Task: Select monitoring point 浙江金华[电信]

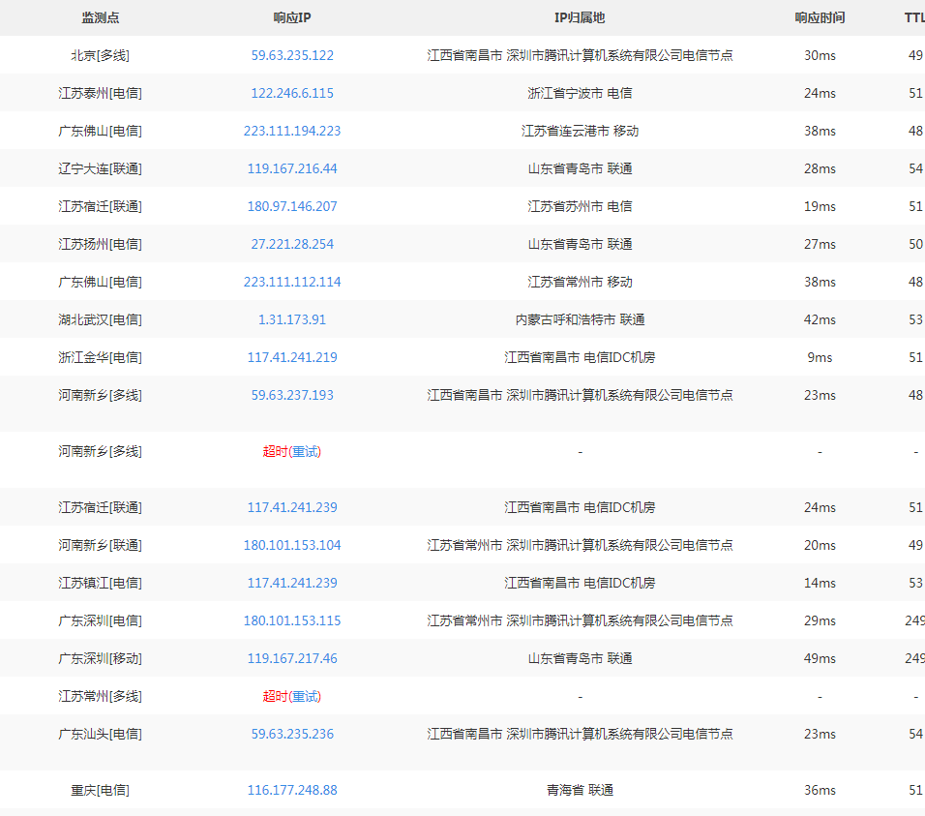Action: 101,357
